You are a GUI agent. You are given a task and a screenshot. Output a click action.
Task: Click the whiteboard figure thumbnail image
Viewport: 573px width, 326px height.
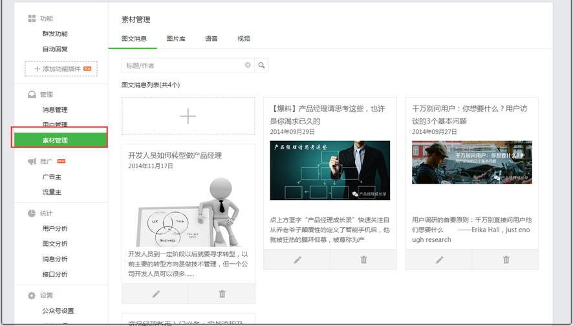pyautogui.click(x=188, y=212)
